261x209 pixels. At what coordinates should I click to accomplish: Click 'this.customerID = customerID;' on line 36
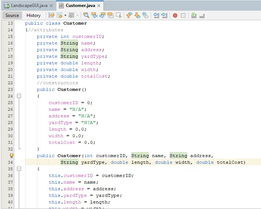91,176
